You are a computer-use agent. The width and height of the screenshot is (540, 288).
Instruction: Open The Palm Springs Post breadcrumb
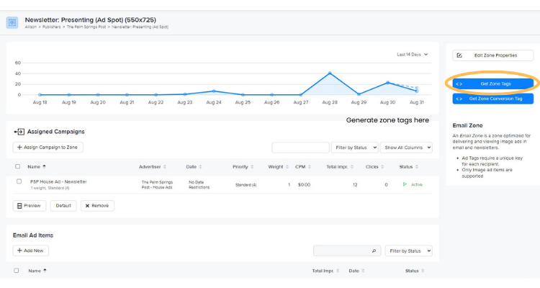pos(87,27)
